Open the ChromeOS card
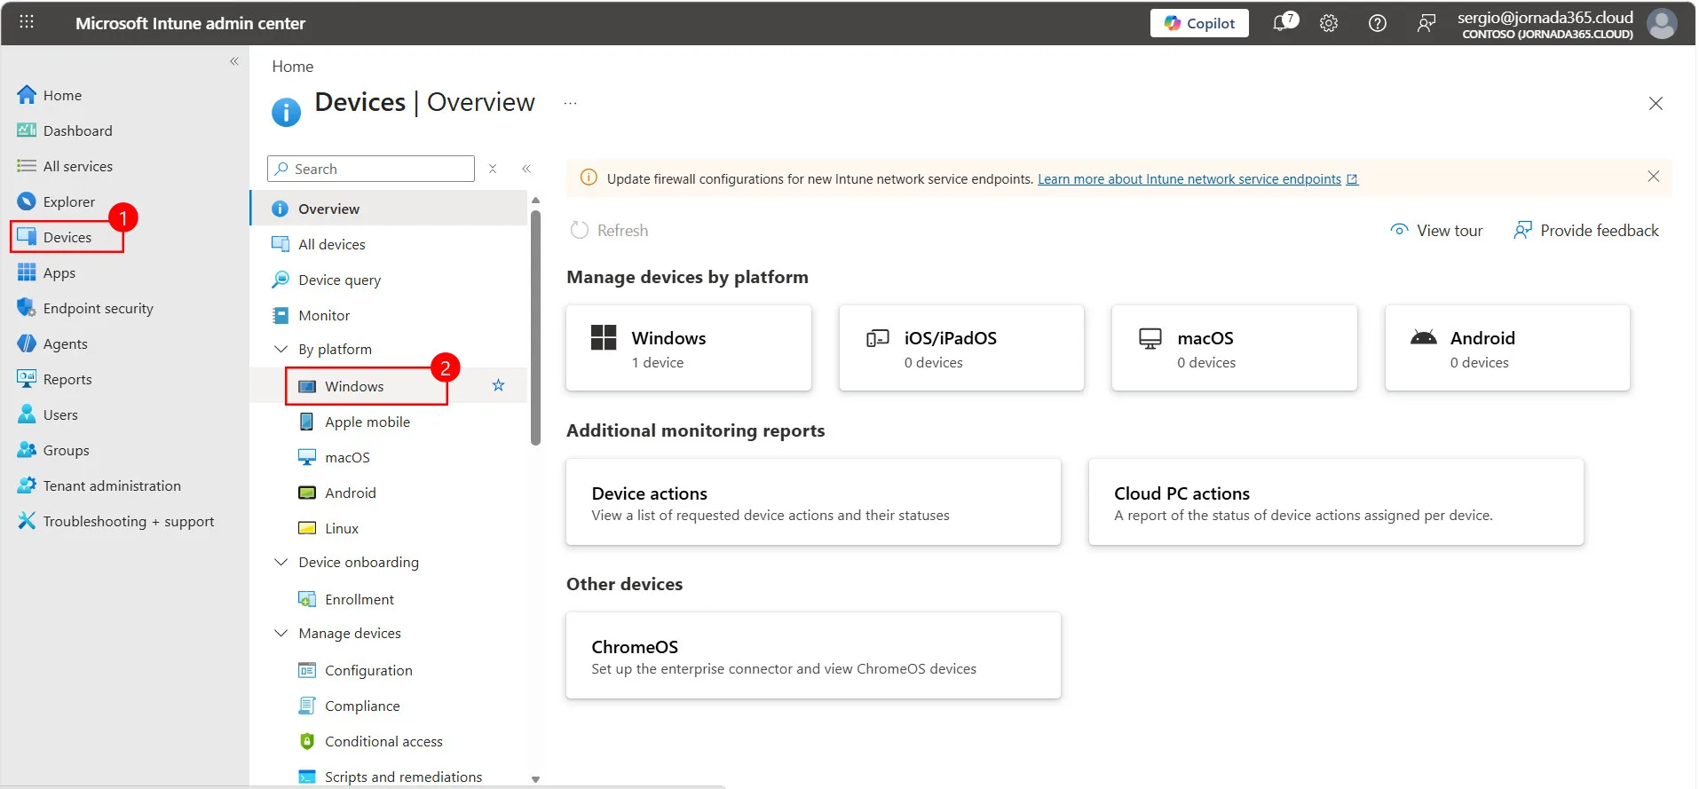This screenshot has height=789, width=1699. pos(813,656)
